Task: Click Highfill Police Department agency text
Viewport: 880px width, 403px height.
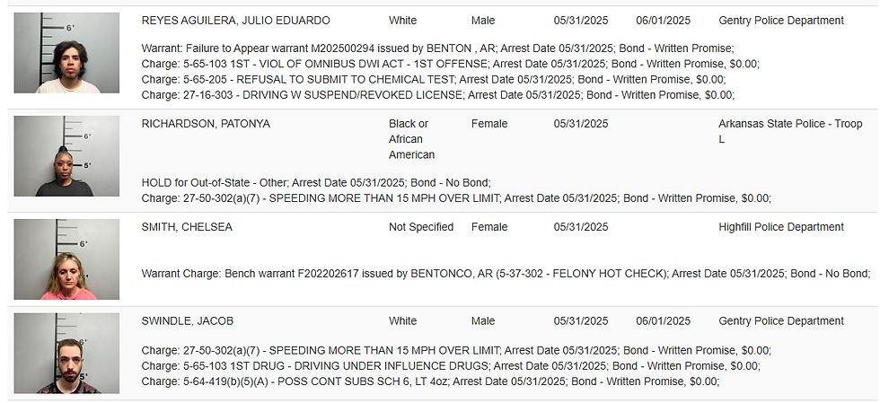Action: pyautogui.click(x=781, y=227)
